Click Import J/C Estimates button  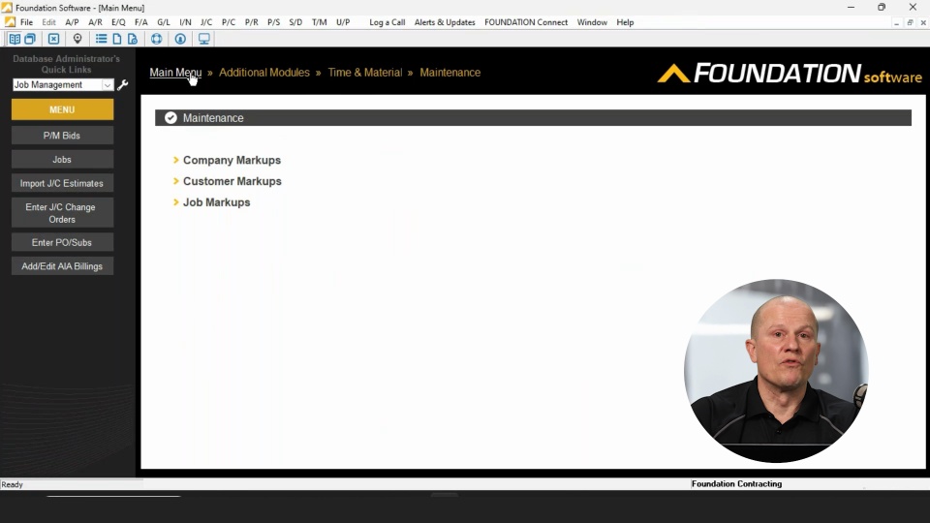click(62, 183)
